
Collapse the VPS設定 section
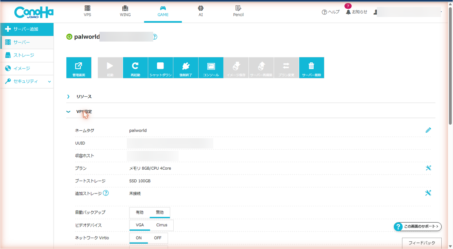pyautogui.click(x=84, y=111)
